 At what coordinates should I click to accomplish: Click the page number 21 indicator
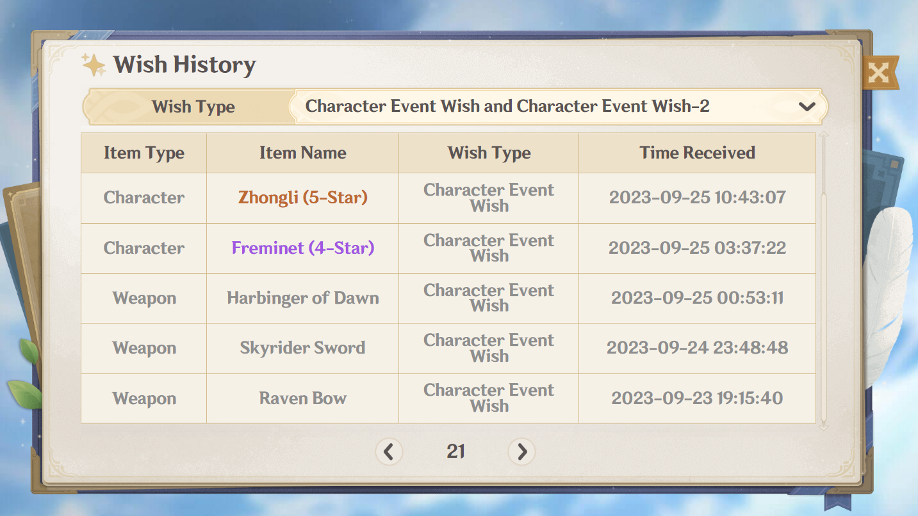[455, 451]
